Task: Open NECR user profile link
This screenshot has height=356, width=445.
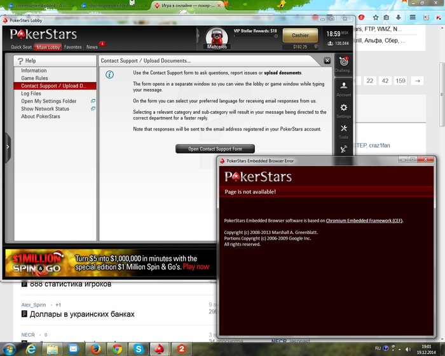Action: [28, 335]
